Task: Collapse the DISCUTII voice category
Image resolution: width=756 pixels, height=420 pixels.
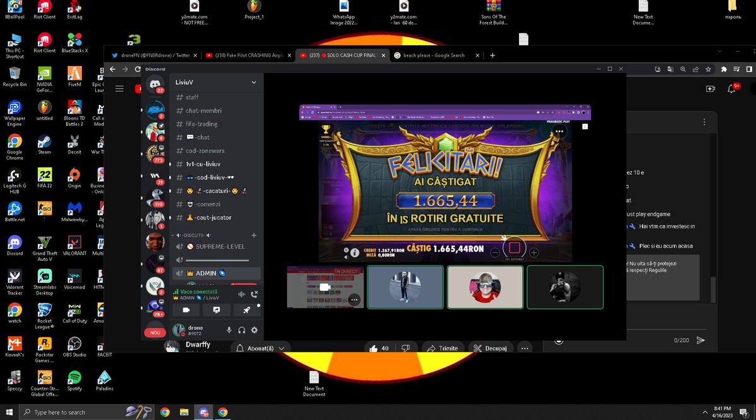Action: pos(195,235)
